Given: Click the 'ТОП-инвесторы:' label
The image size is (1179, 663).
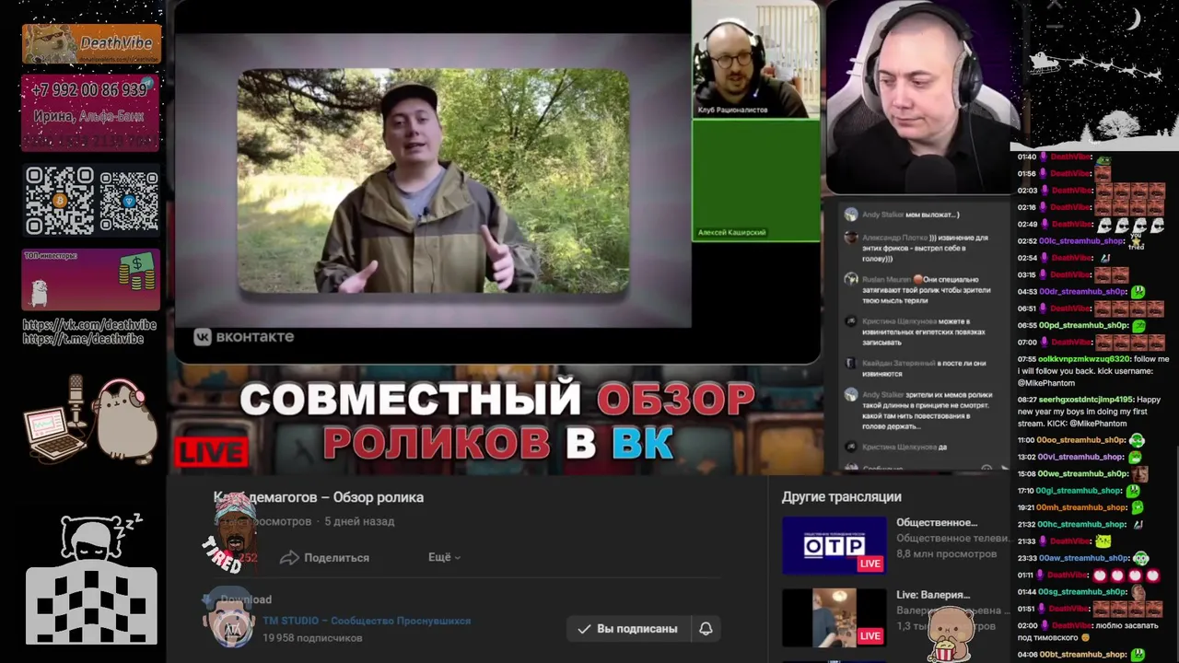Looking at the screenshot, I should (51, 255).
